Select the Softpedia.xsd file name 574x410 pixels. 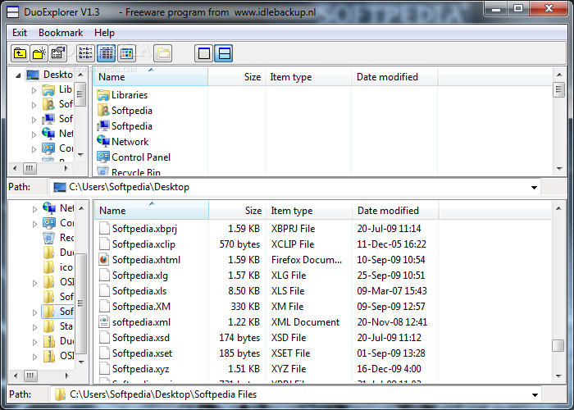click(141, 338)
